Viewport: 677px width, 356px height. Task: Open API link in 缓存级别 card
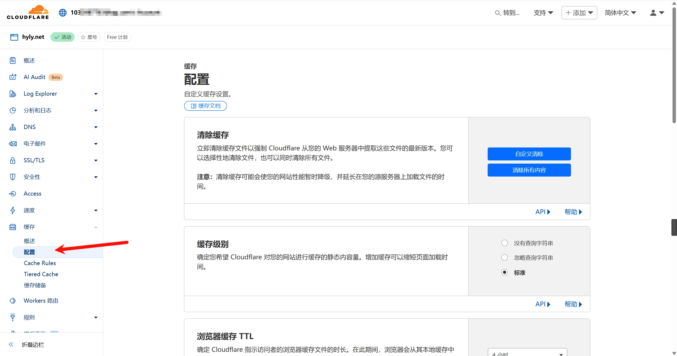[543, 304]
